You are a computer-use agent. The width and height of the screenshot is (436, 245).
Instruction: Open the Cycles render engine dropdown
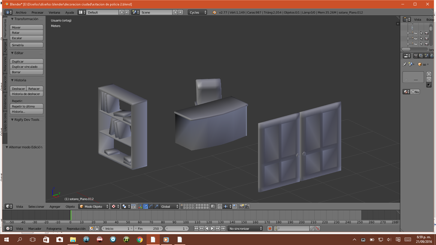[197, 12]
